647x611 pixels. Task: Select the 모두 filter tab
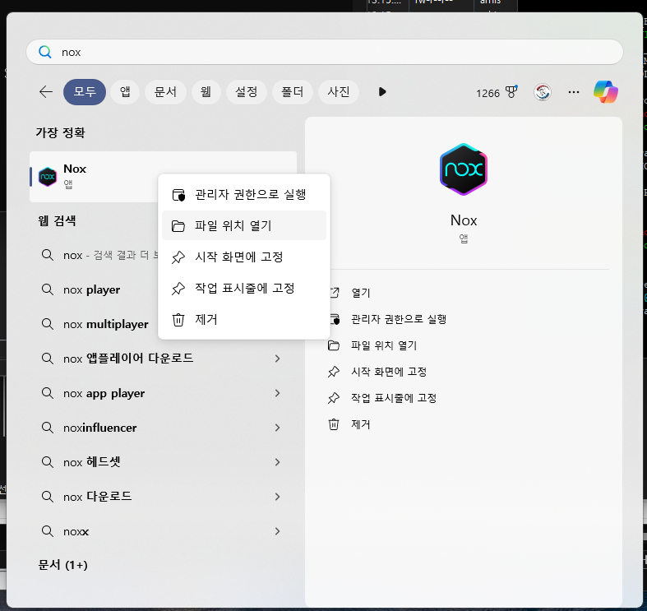click(x=85, y=91)
